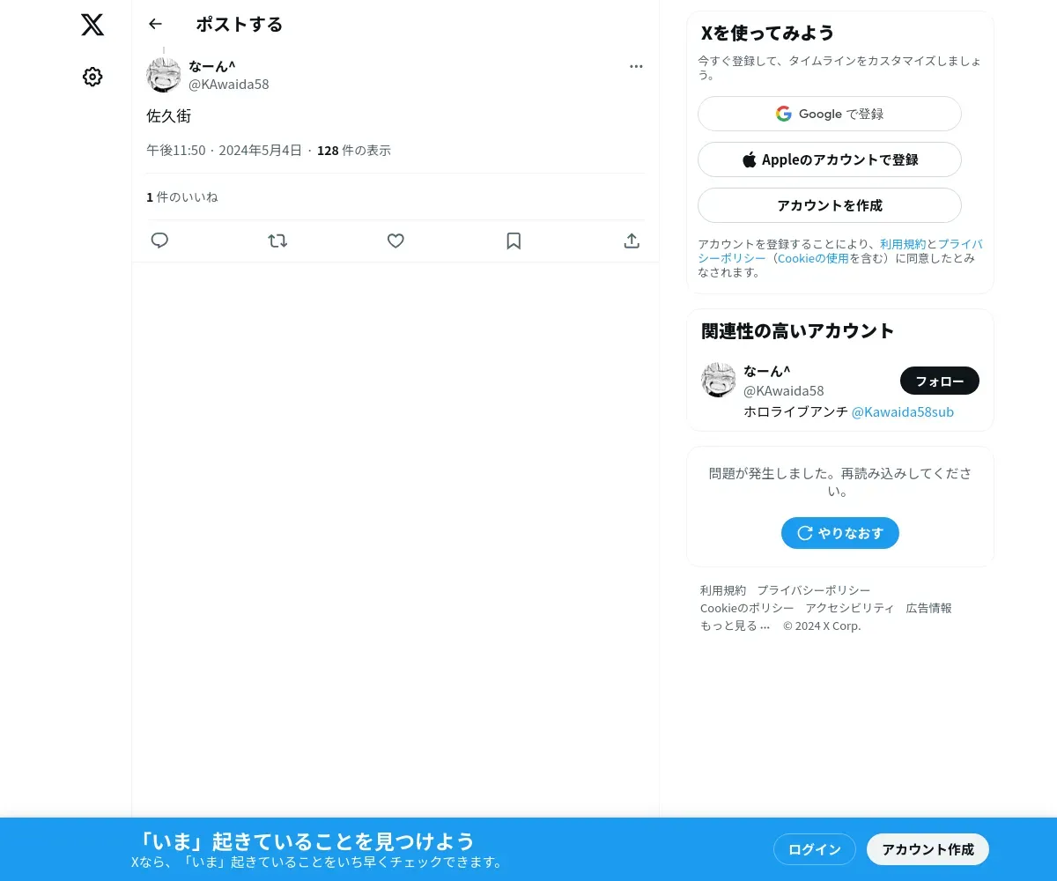Image resolution: width=1057 pixels, height=881 pixels.
Task: Share the post with upload icon
Action: pyautogui.click(x=632, y=241)
